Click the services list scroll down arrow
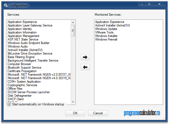This screenshot has height=124, width=169. [73, 102]
